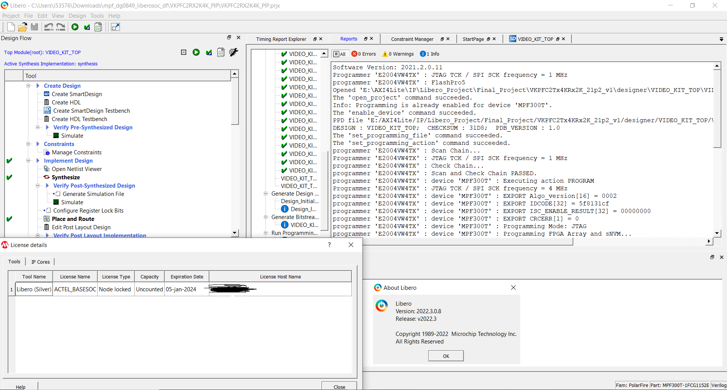The height and width of the screenshot is (390, 727).
Task: Toggle the Info messages filter
Action: click(429, 54)
